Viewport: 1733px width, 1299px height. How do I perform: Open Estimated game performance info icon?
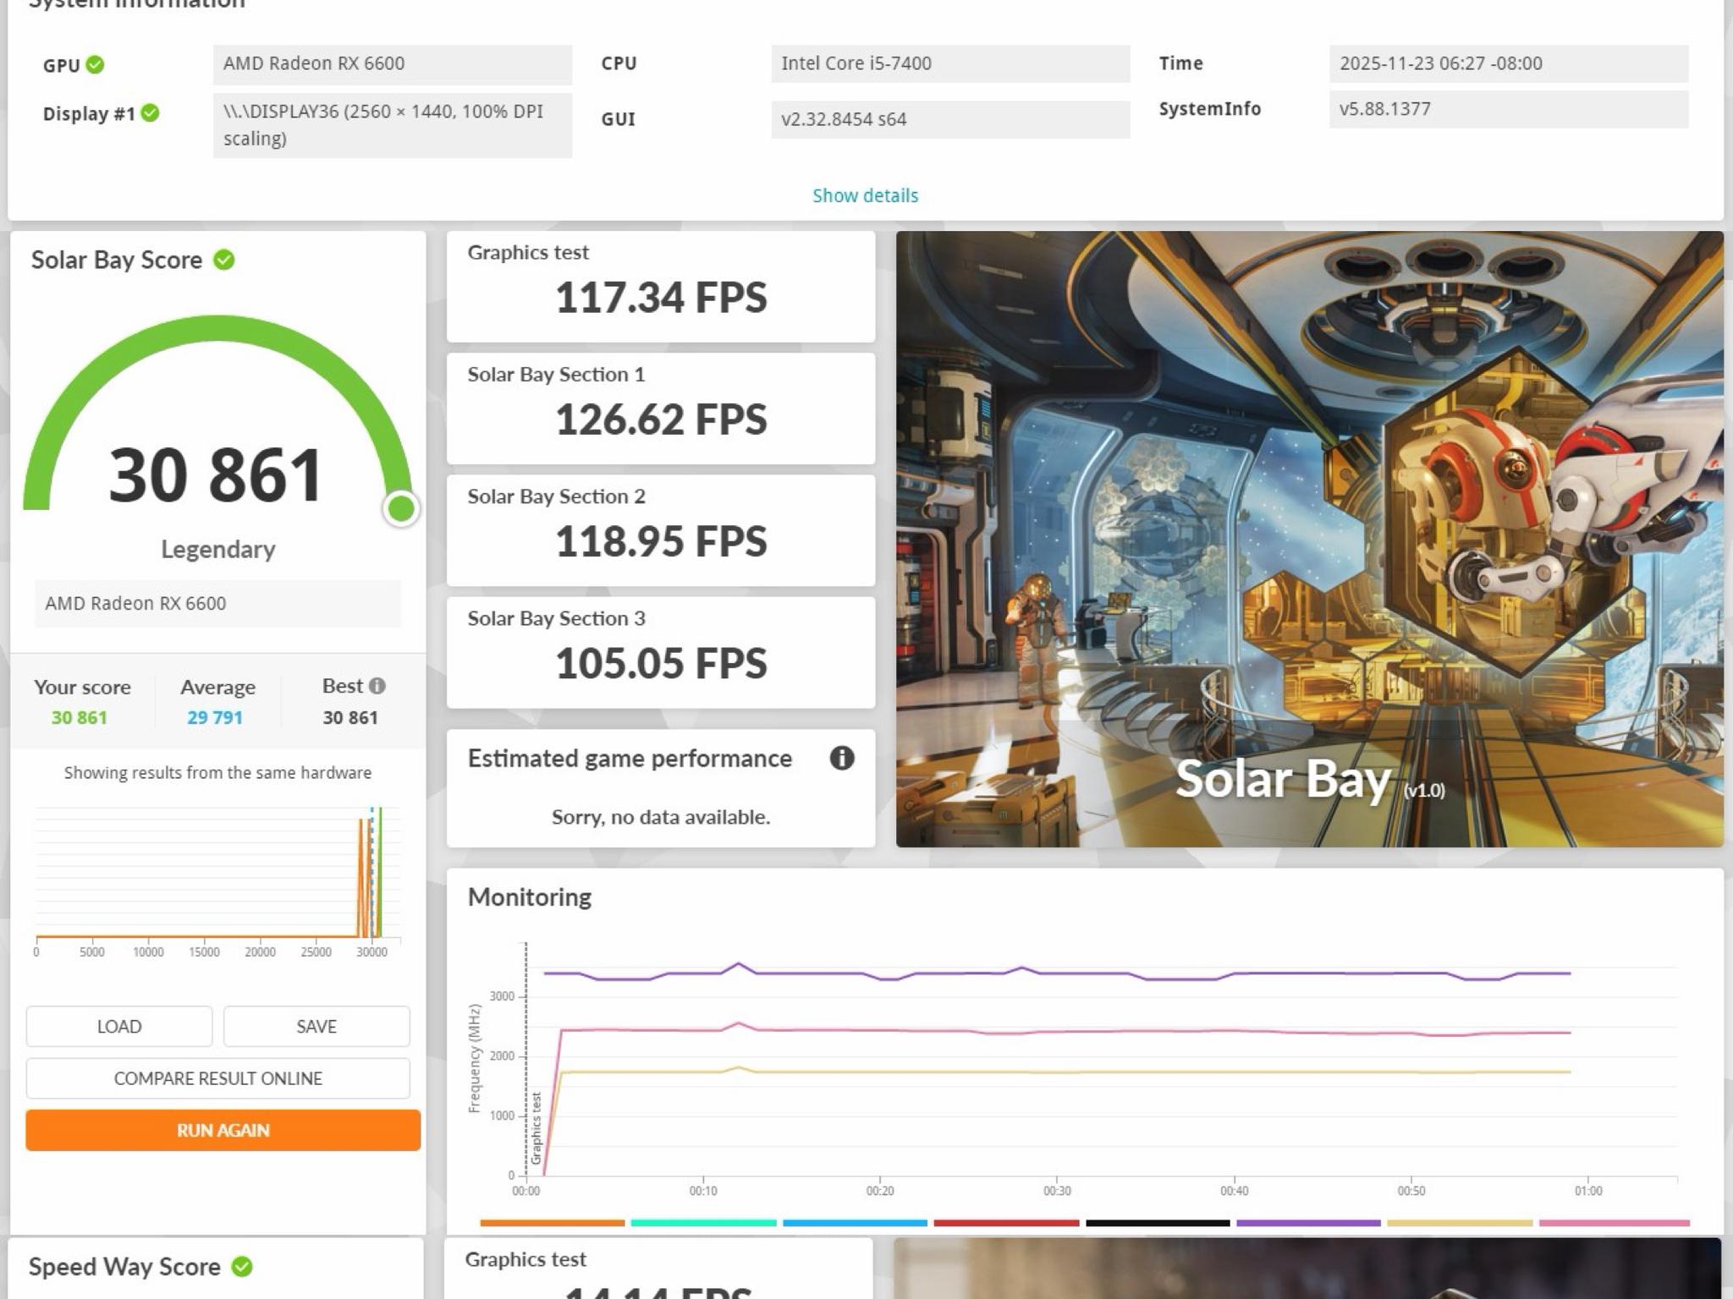(x=841, y=758)
